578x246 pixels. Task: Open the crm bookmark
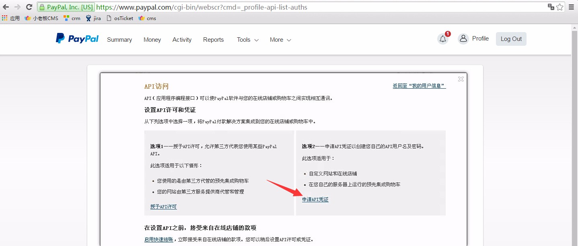click(72, 18)
